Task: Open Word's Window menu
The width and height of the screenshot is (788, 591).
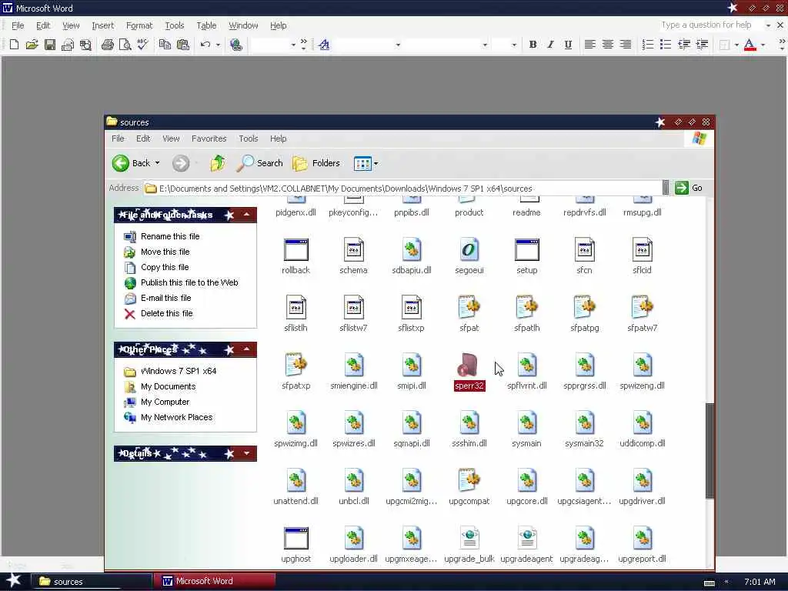Action: (x=243, y=25)
